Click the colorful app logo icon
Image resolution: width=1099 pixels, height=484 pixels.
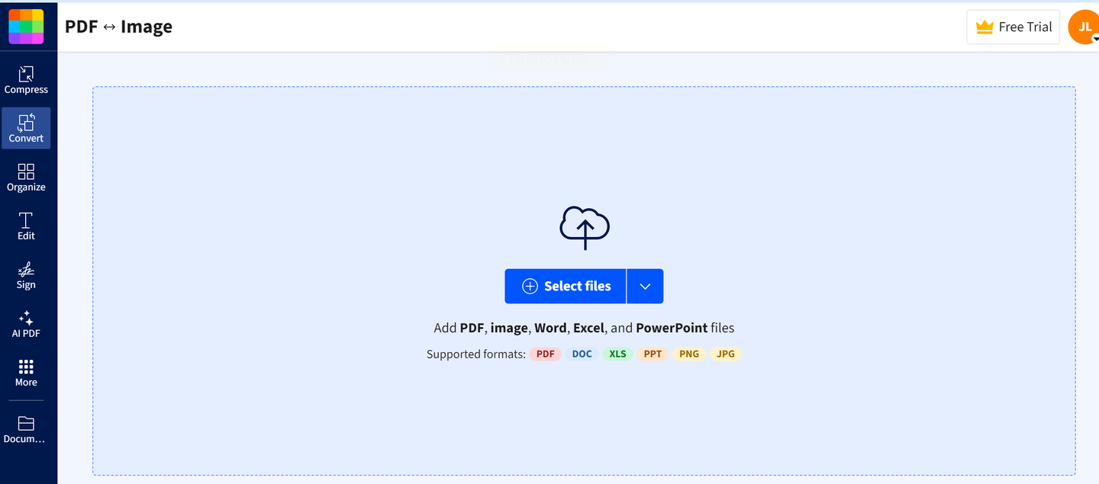pyautogui.click(x=26, y=27)
